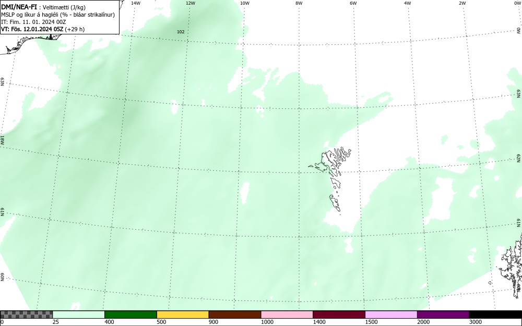522x326 pixels.
Task: Select the "14W" longitude label
Action: 135,3
